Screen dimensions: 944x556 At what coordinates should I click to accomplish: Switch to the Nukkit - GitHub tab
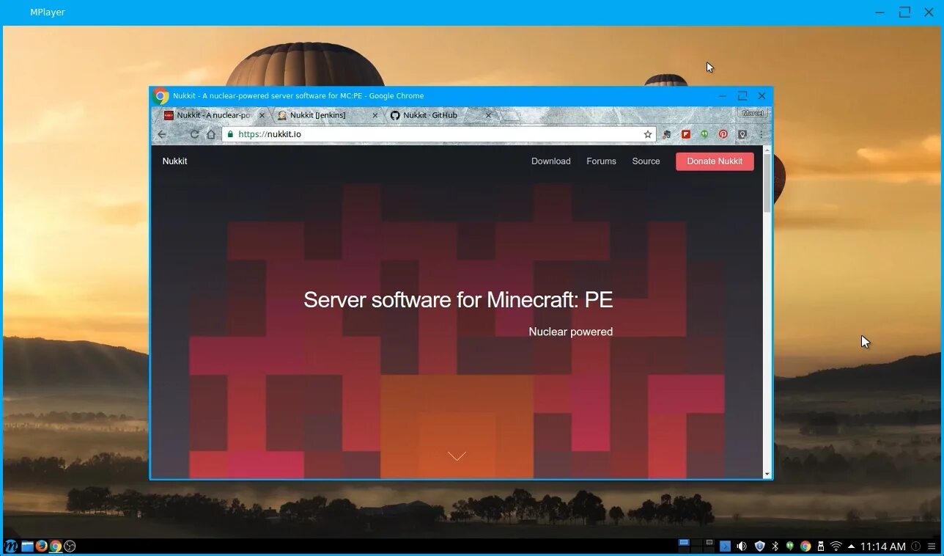[431, 115]
